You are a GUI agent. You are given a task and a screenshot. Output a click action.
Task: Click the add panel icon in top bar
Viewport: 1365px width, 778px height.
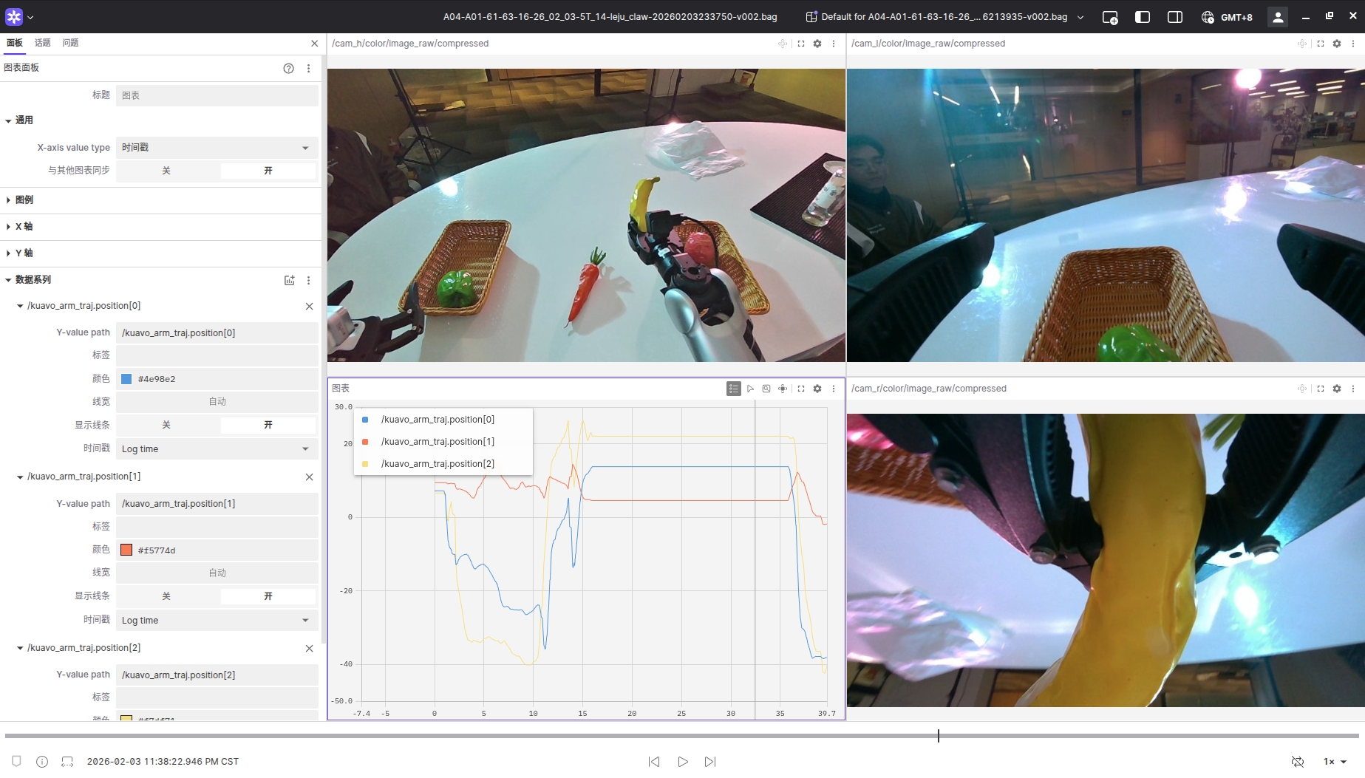pos(1109,17)
